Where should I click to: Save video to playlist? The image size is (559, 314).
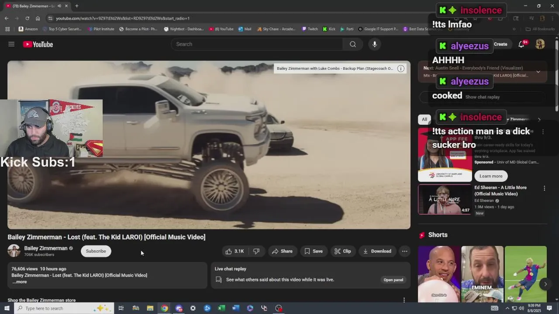pos(314,251)
